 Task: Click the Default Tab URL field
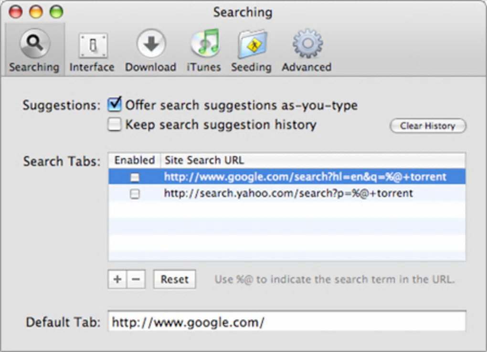[286, 322]
